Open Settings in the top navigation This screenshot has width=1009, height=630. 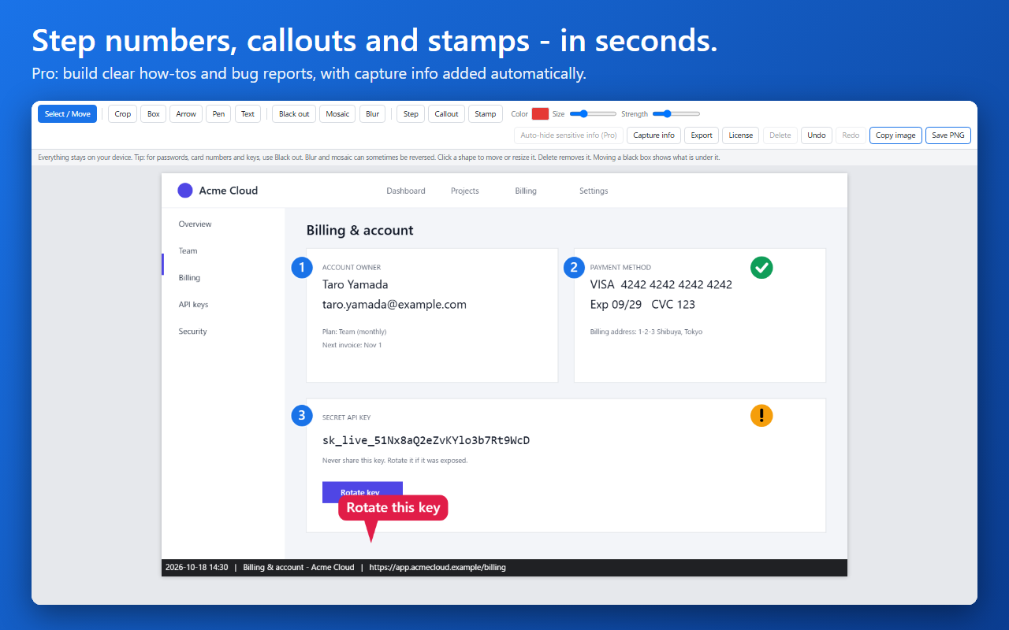594,191
